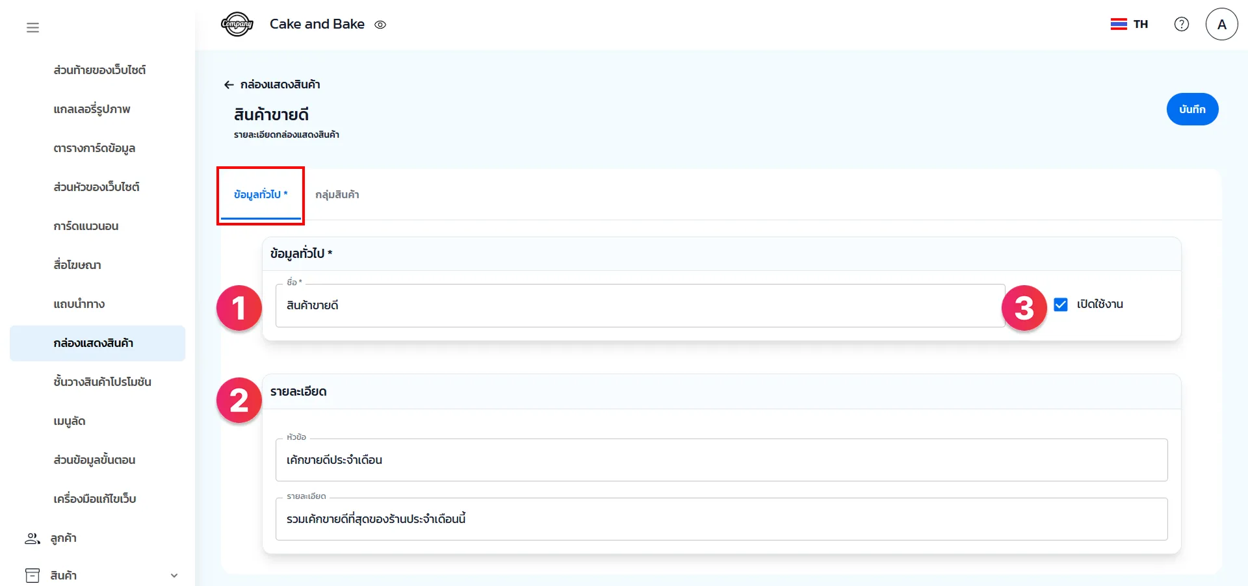
Task: Expand the สินค้า sidebar chevron
Action: (174, 575)
